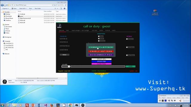Open the Organize dropdown in Explorer
Screen dimensions: 191x107
pos(5,9)
